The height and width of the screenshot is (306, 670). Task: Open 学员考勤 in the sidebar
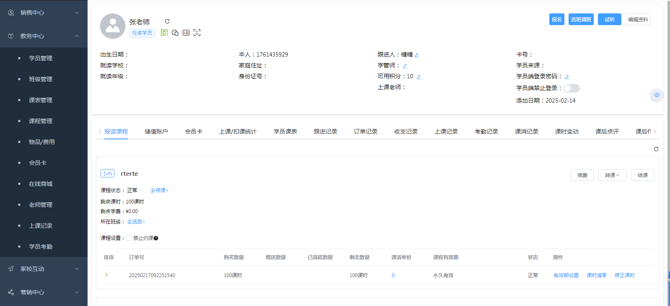[41, 247]
